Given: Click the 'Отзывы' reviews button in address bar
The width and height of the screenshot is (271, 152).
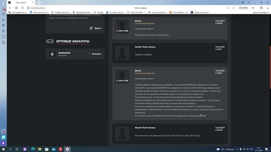Looking at the screenshot, I should (x=243, y=8).
